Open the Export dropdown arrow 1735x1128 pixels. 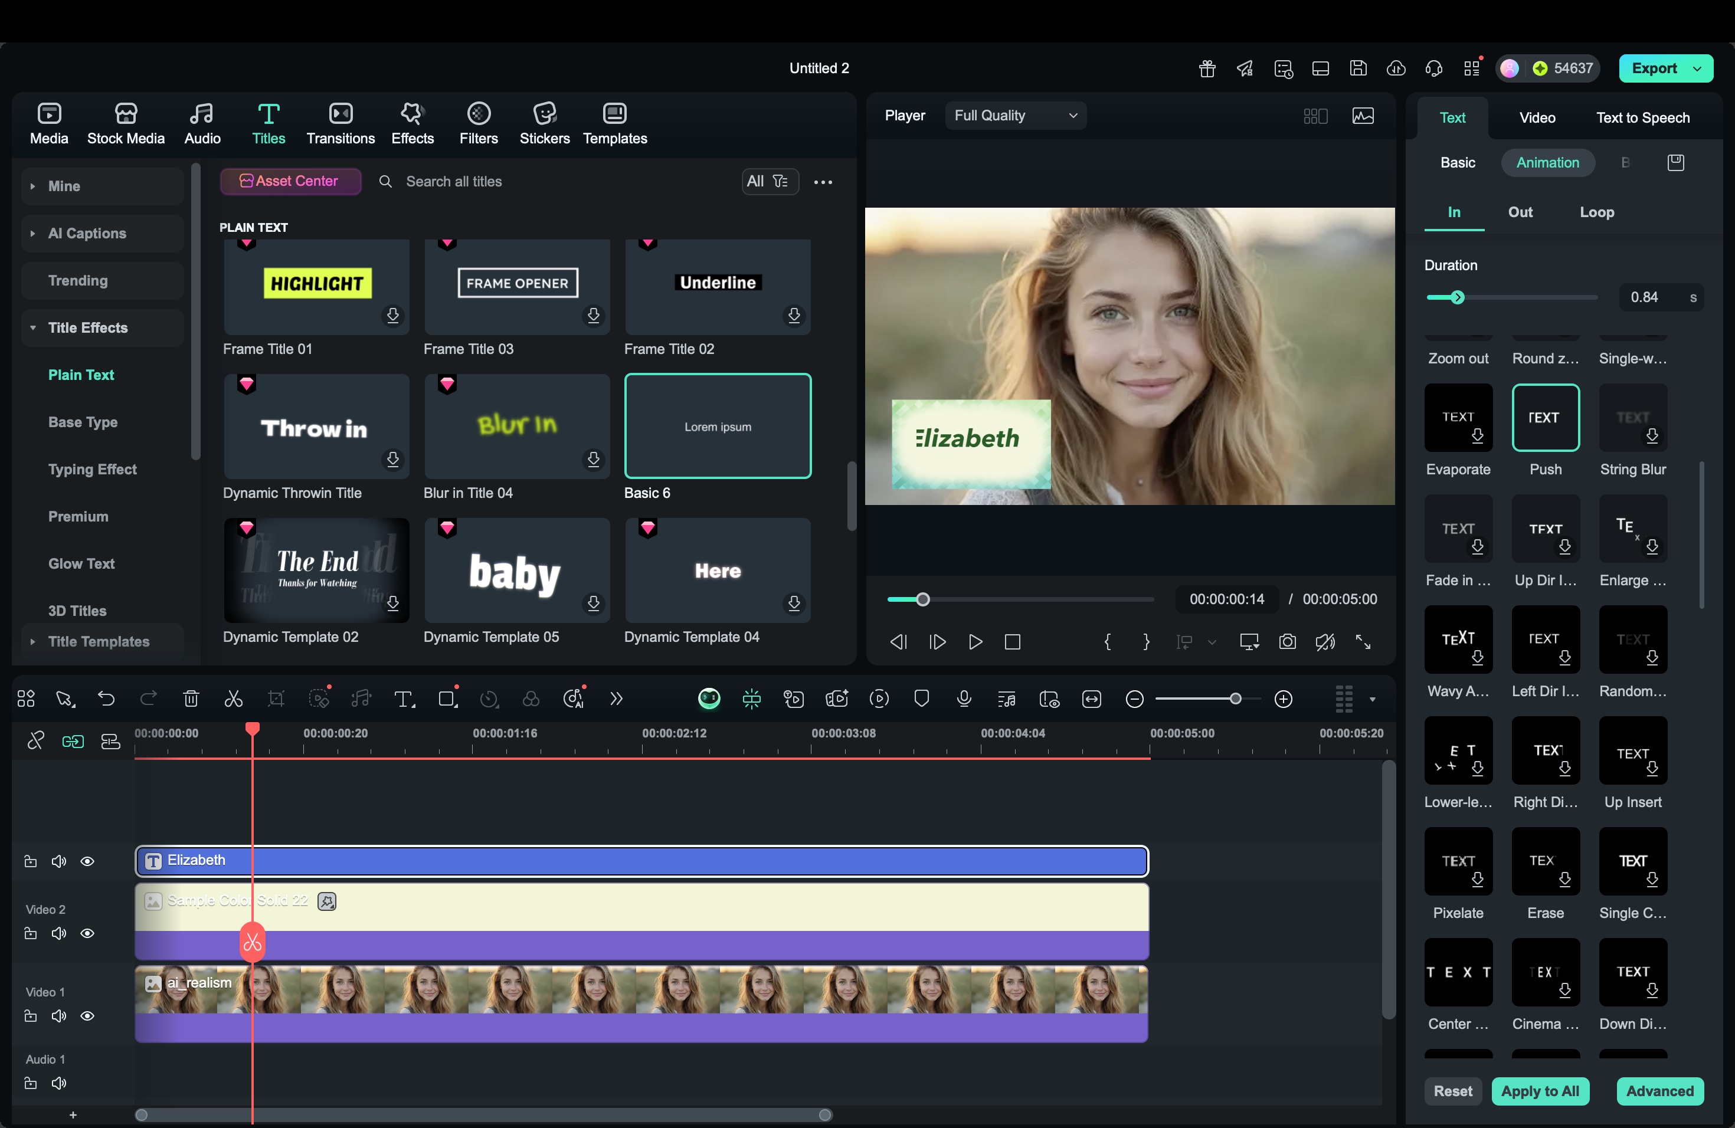pos(1698,68)
